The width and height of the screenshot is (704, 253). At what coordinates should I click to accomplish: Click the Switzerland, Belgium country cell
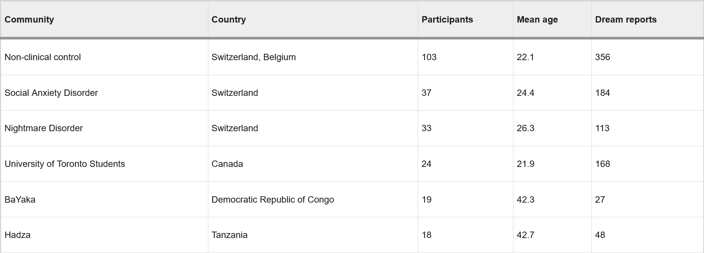point(254,57)
